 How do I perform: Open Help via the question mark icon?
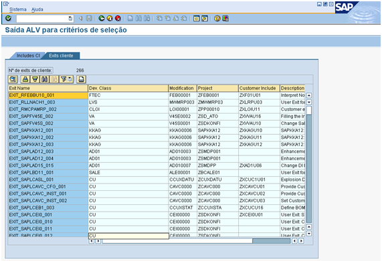tap(217, 18)
